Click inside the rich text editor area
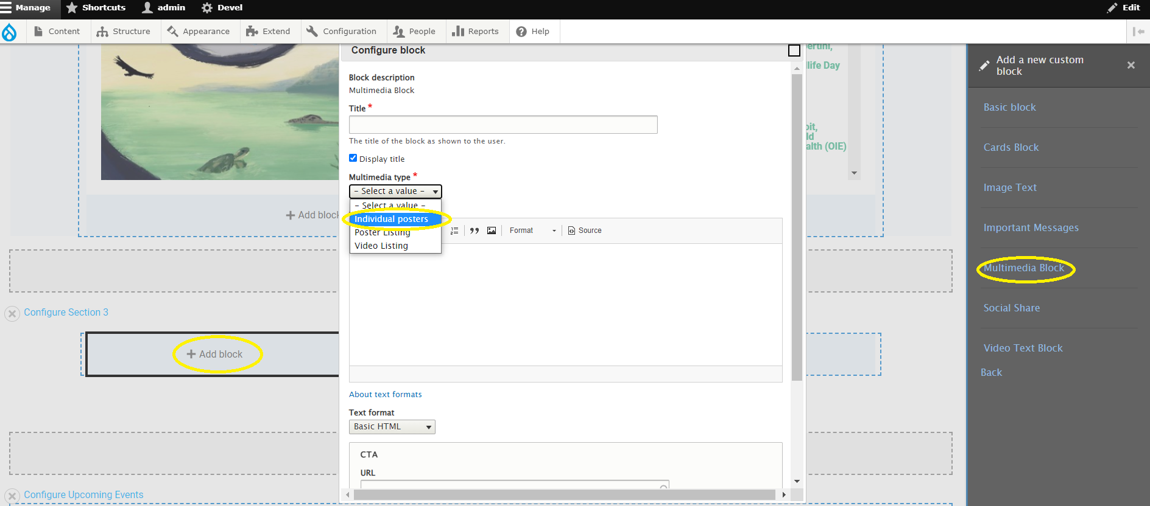Screen dimensions: 1150x506 (x=565, y=304)
